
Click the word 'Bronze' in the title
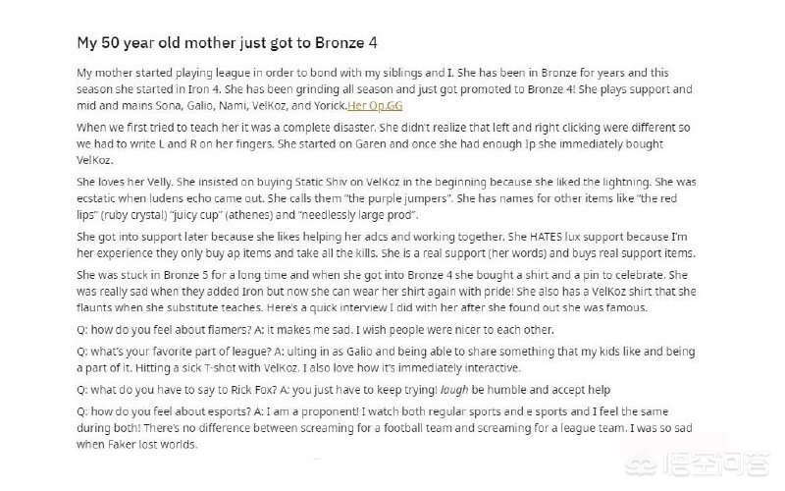[x=340, y=43]
